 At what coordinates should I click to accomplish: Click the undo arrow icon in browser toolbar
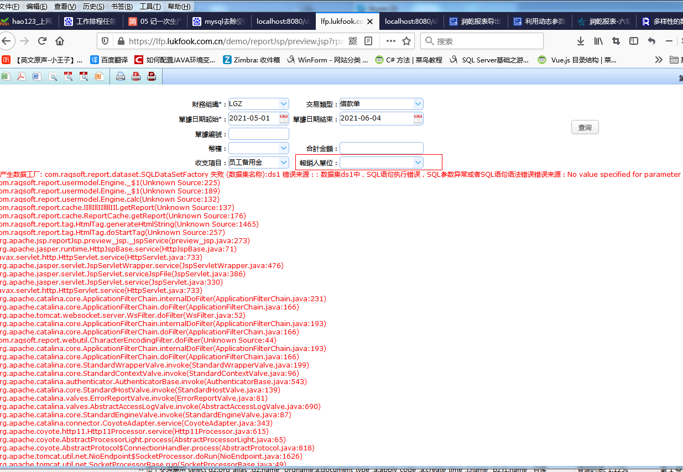651,41
